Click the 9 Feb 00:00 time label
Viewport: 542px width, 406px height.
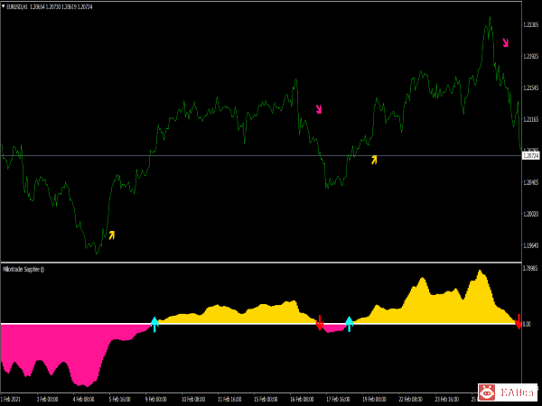[x=156, y=400]
